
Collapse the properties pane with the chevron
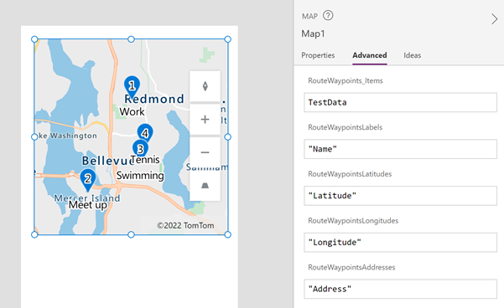click(494, 19)
